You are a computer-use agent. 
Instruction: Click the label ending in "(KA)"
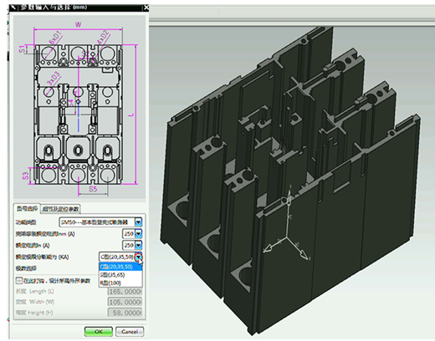point(42,257)
